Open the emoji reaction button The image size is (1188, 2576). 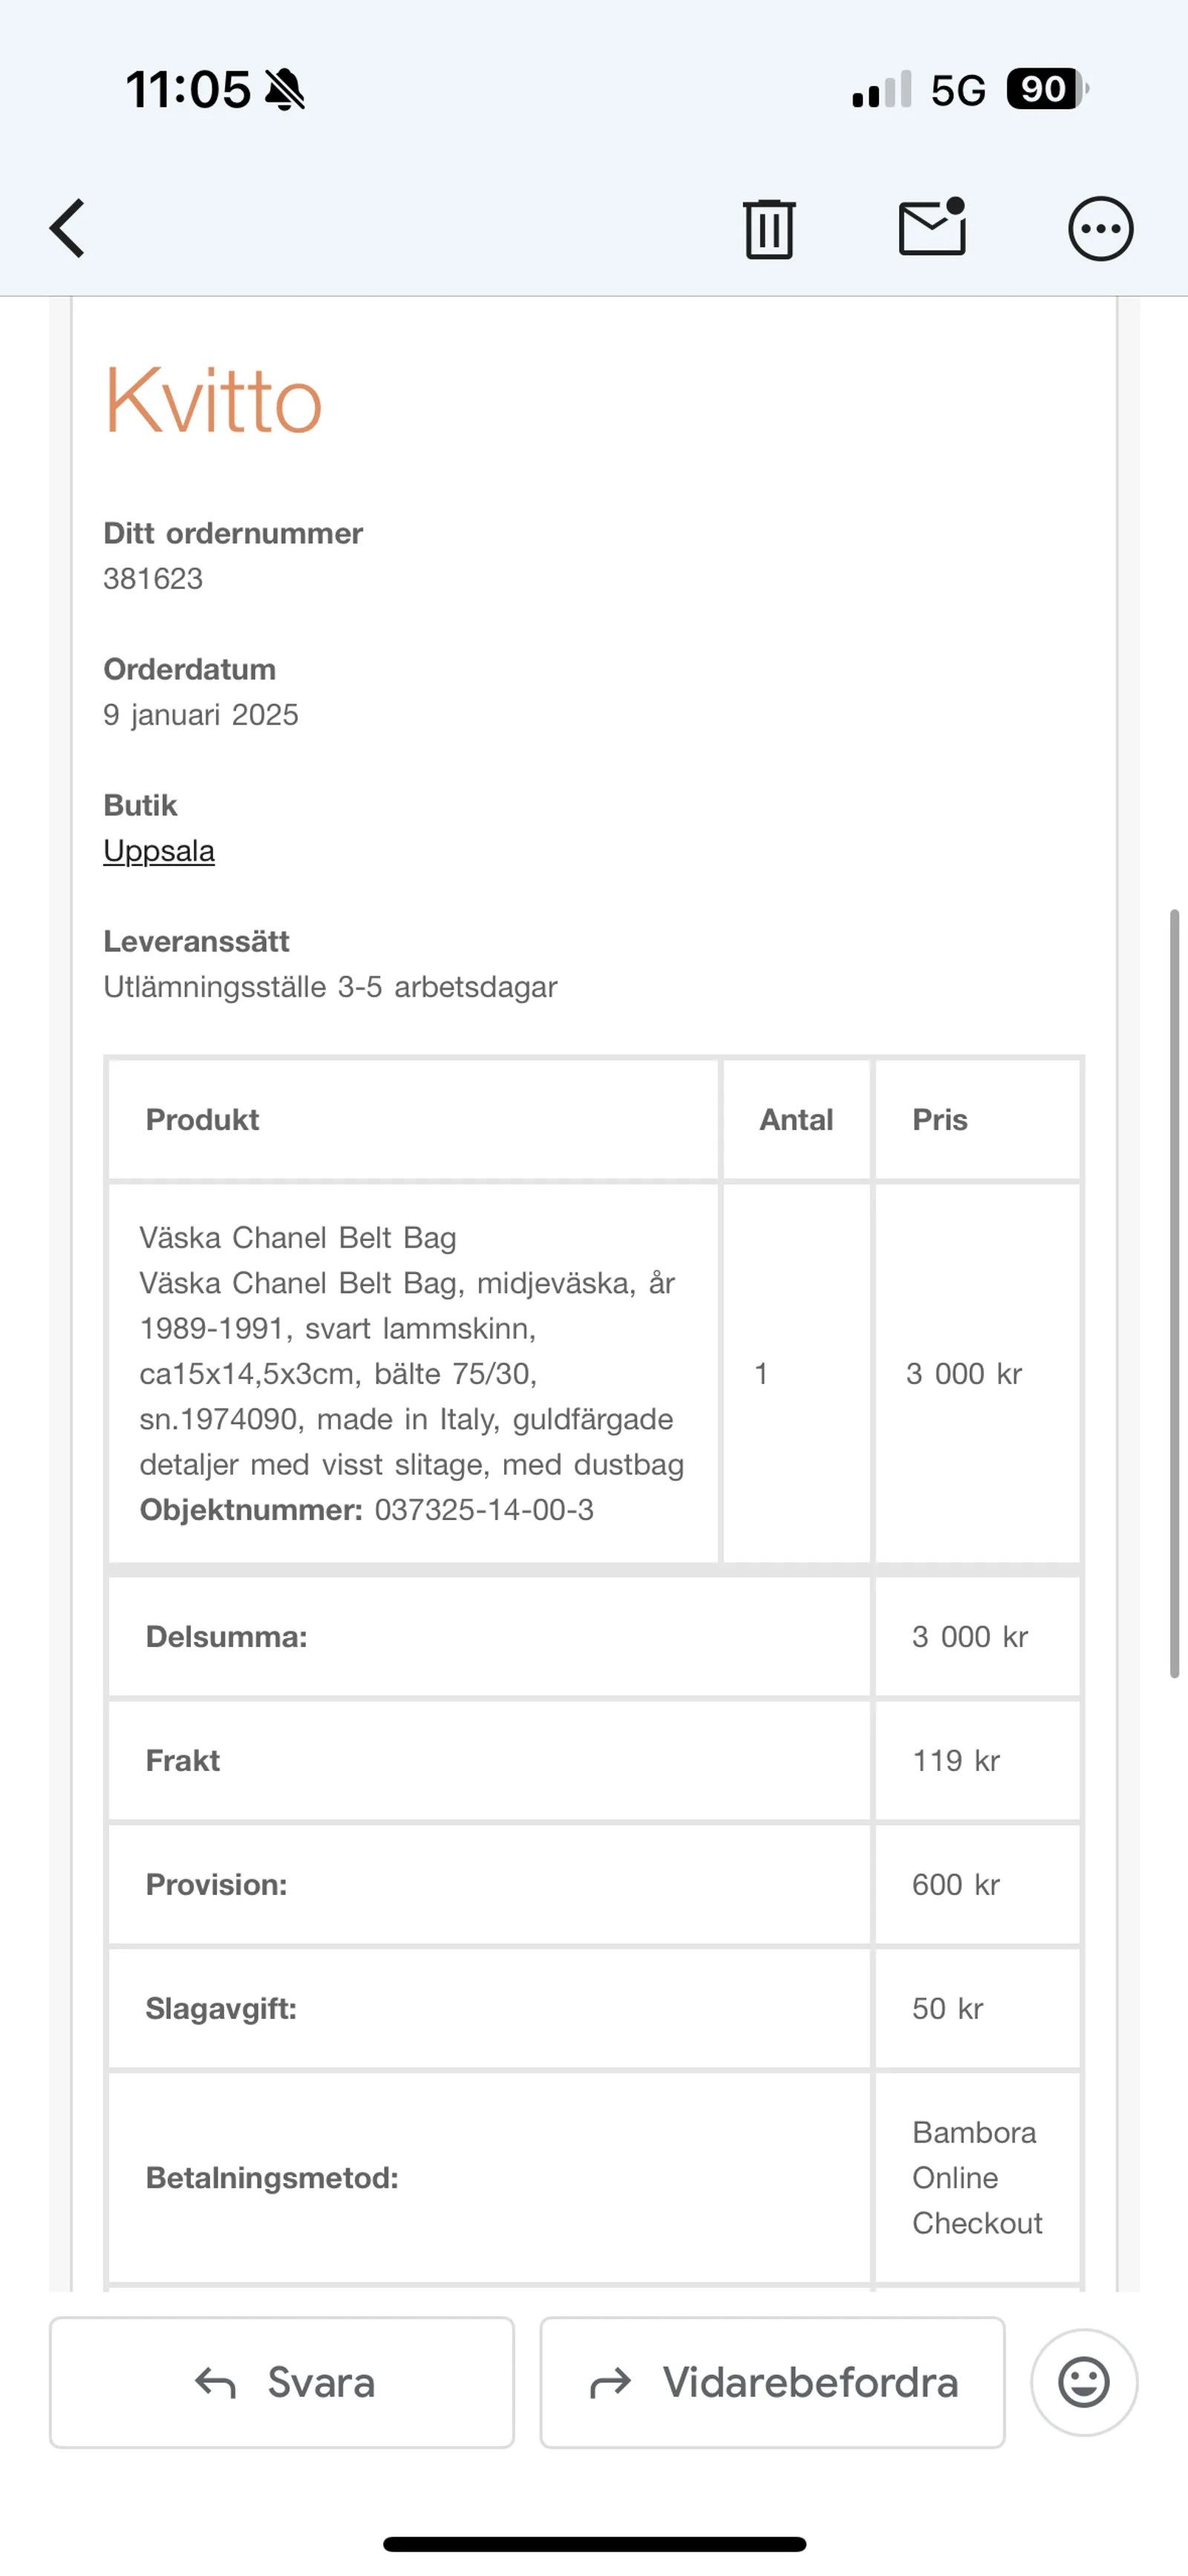tap(1084, 2382)
